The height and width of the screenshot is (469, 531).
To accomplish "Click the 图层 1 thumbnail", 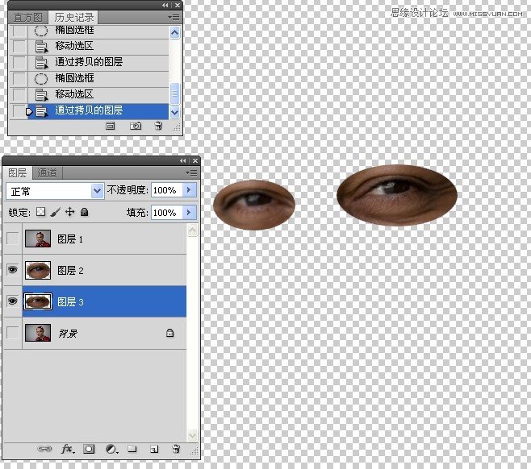I will tap(38, 239).
